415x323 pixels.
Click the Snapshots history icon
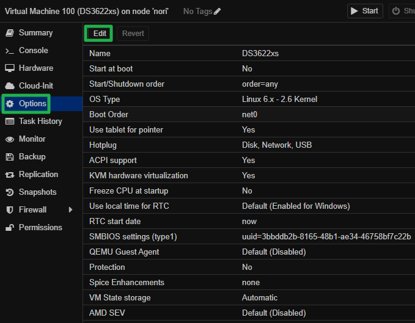pyautogui.click(x=9, y=192)
